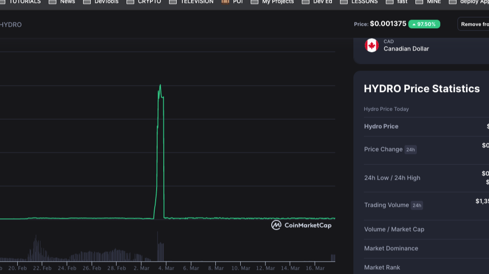Click the 28. Feb date axis label

coord(117,268)
